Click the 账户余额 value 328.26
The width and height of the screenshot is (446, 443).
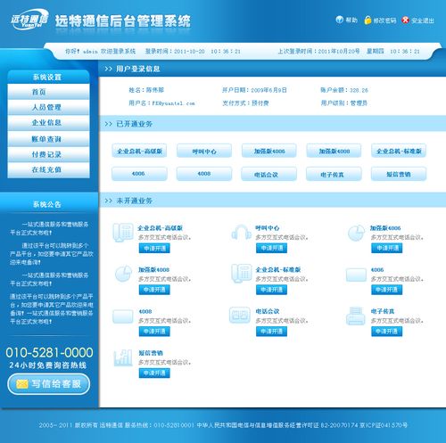pos(359,90)
